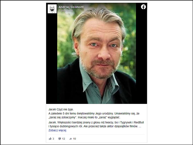
Task: Open the '2 godz. temu' timestamp
Action: pos(66,10)
